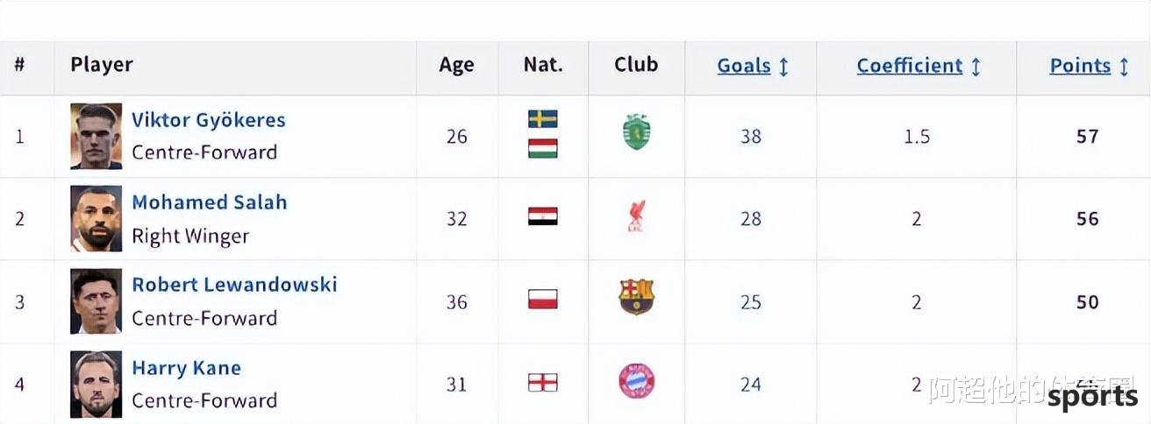Click Harry Kane portrait thumbnail
The width and height of the screenshot is (1151, 424).
click(96, 384)
